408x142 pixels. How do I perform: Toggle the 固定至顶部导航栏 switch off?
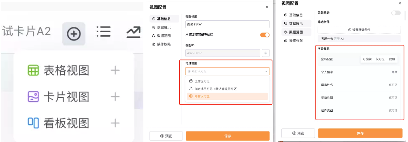tap(265, 35)
